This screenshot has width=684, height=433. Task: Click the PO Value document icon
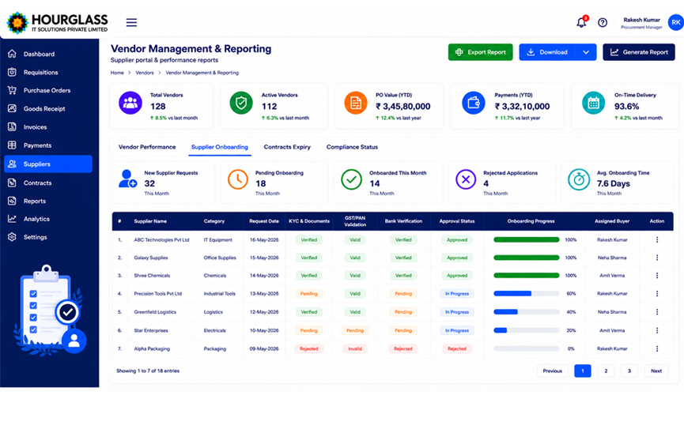[x=356, y=103]
